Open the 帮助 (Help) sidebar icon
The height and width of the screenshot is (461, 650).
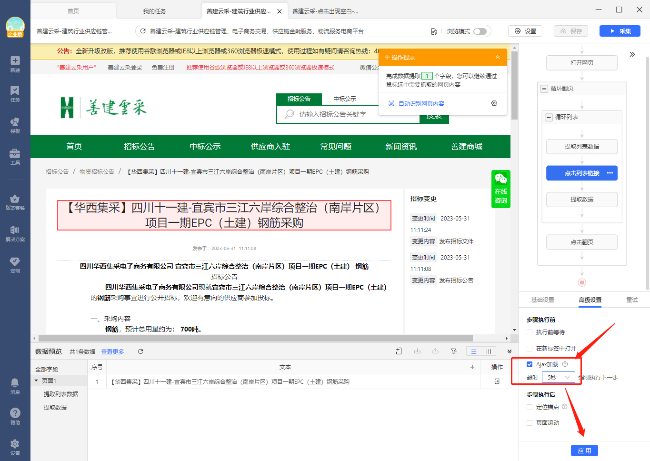pos(15,416)
